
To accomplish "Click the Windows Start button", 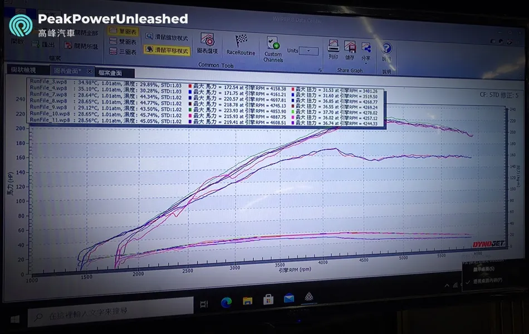I will point(15,319).
